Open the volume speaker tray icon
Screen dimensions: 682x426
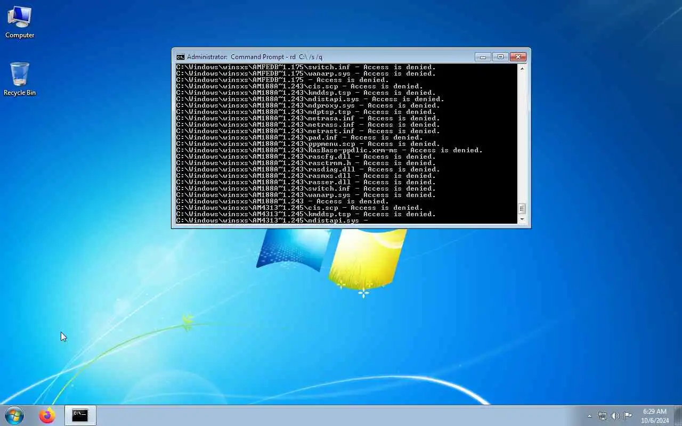click(615, 416)
